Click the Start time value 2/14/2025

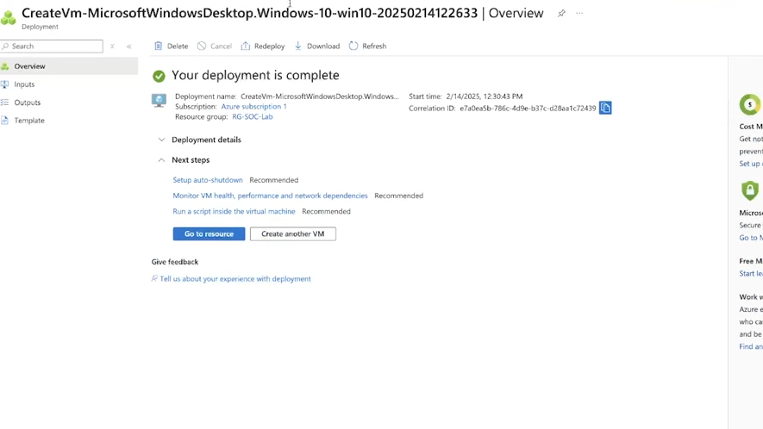[485, 96]
